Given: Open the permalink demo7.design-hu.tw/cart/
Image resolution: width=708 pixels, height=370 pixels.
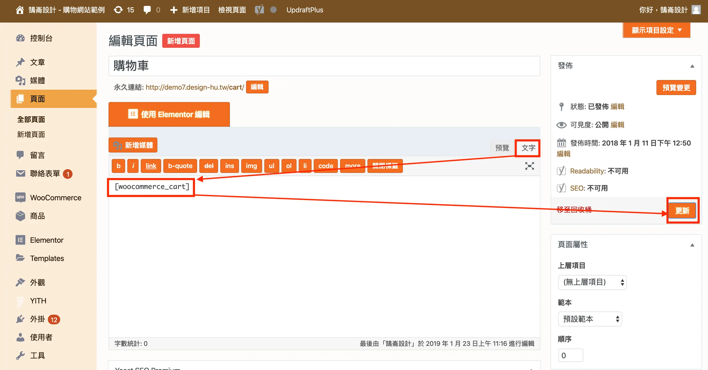Looking at the screenshot, I should click(x=194, y=87).
